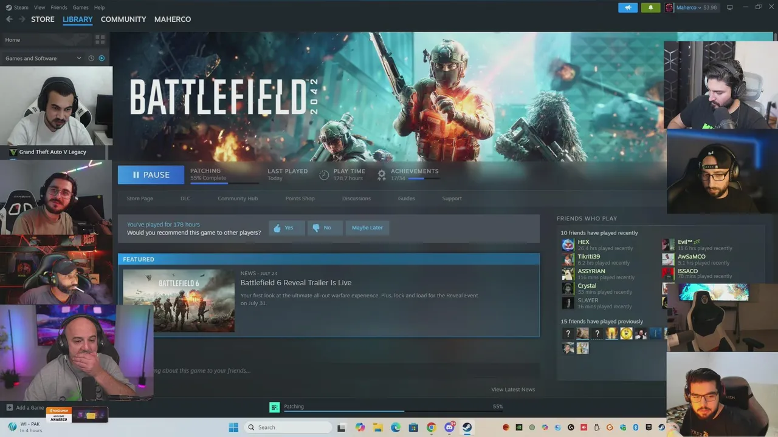Click the Steam taskbar icon
The image size is (778, 437).
pos(467,428)
